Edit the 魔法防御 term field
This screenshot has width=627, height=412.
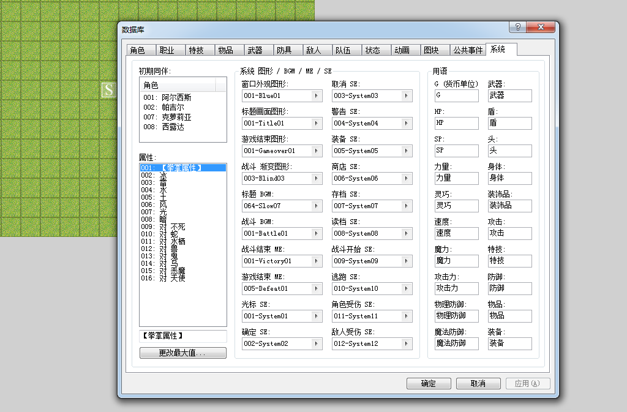point(456,343)
